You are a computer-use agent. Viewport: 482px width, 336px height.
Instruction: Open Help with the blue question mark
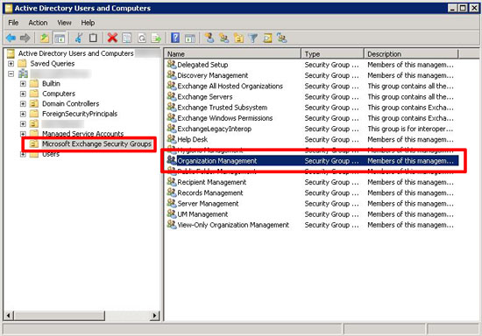175,38
